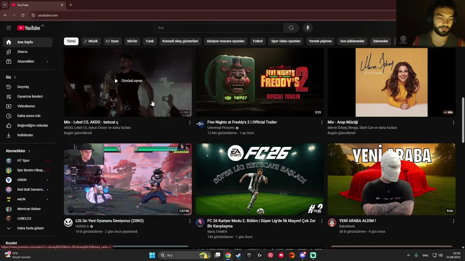Open İşte Benim Hikayem channel
Viewport: 465px width, 261px height.
click(28, 170)
